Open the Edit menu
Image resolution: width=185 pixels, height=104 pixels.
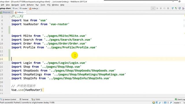[3, 5]
